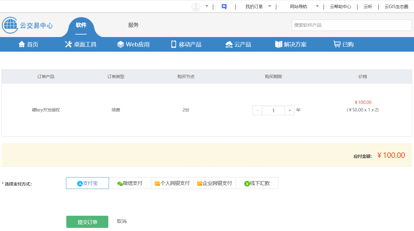Open Web应用 layers icon menu
This screenshot has height=231, width=414.
(x=120, y=44)
